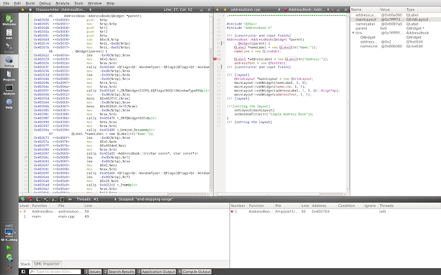Click the Disassembler horizontal scrollbar
The width and height of the screenshot is (441, 275).
95,194
